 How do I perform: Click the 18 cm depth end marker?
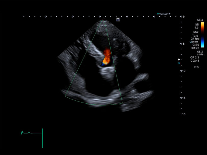[183, 114]
